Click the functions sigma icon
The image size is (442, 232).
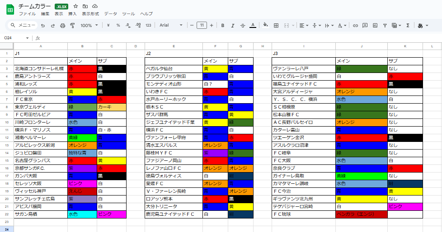point(408,25)
